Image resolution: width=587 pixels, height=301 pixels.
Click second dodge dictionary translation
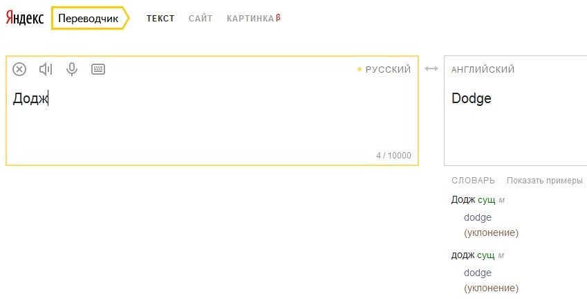coord(477,273)
